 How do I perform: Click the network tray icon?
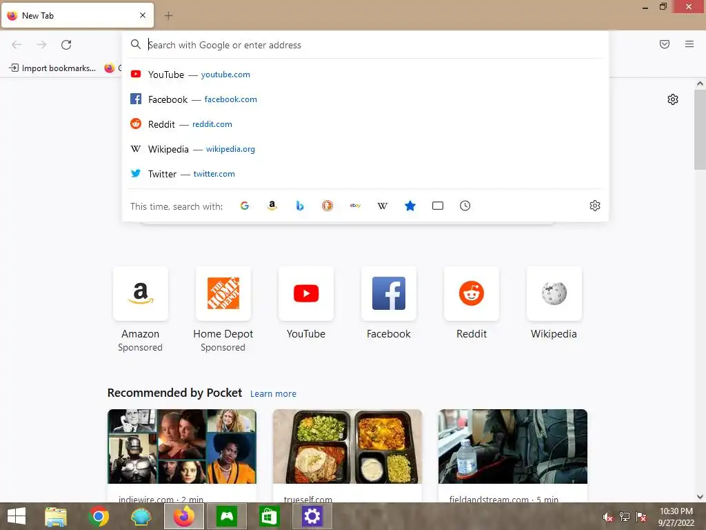[x=625, y=517]
